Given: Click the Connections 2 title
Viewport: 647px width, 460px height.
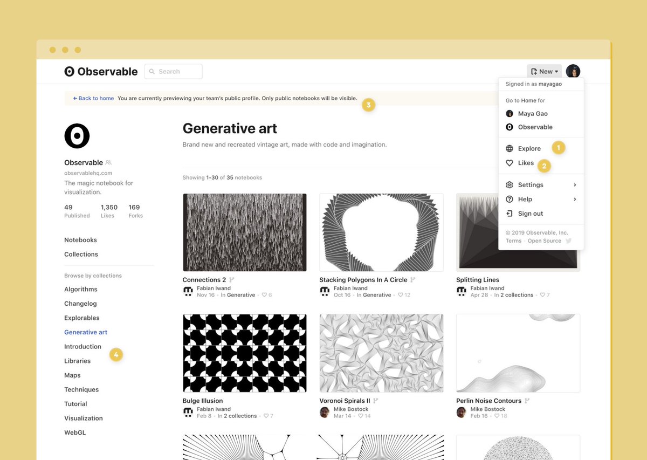Looking at the screenshot, I should [x=204, y=280].
